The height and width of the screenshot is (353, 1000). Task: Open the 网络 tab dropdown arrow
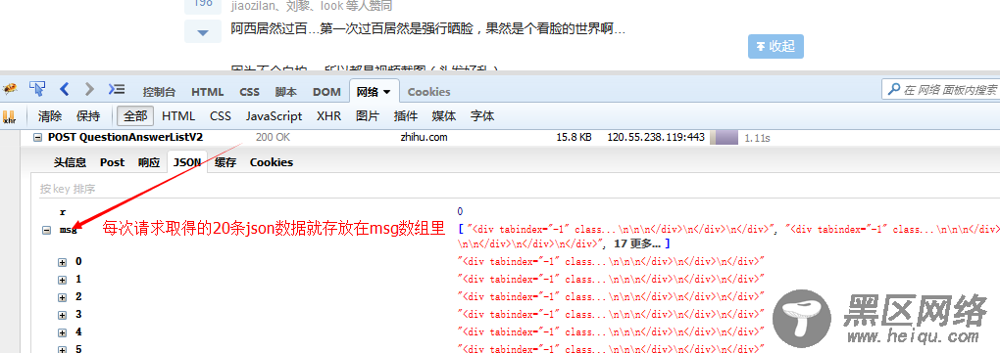[386, 92]
